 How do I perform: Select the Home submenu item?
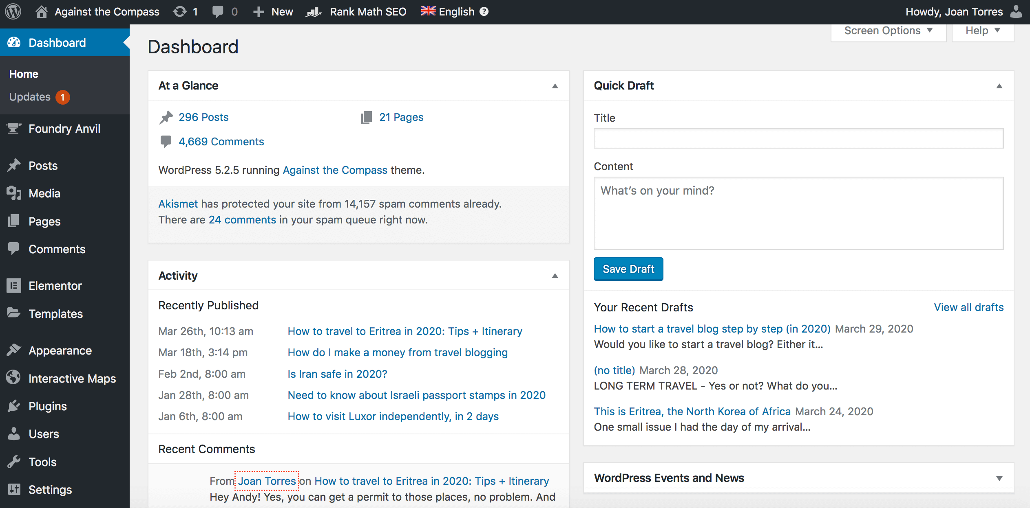pos(24,74)
